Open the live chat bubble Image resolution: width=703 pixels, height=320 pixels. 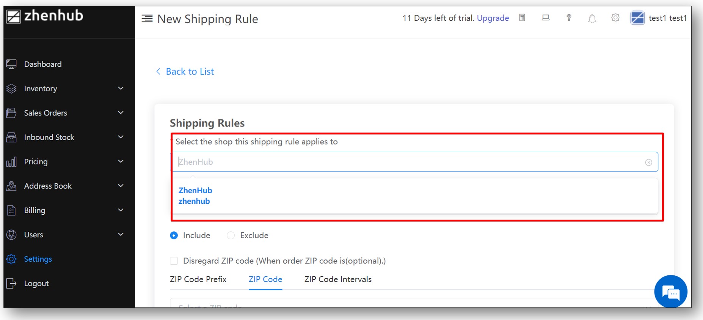pyautogui.click(x=671, y=292)
